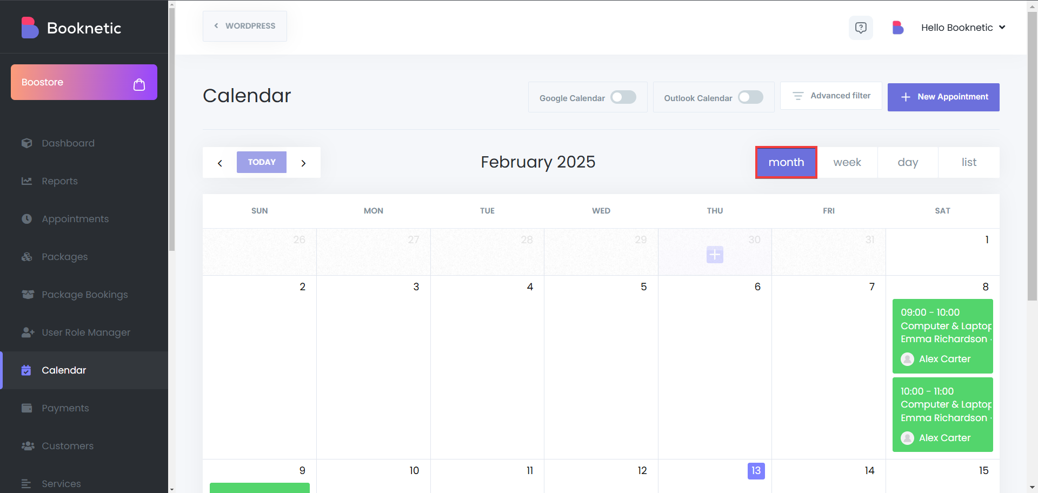Image resolution: width=1038 pixels, height=493 pixels.
Task: Open Packages from the sidebar
Action: tap(64, 257)
